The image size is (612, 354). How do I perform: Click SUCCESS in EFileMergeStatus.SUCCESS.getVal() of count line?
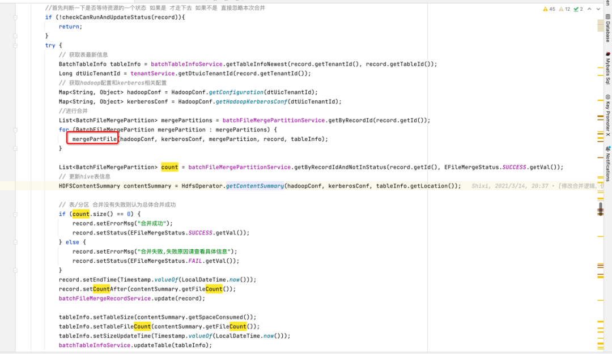tap(514, 167)
